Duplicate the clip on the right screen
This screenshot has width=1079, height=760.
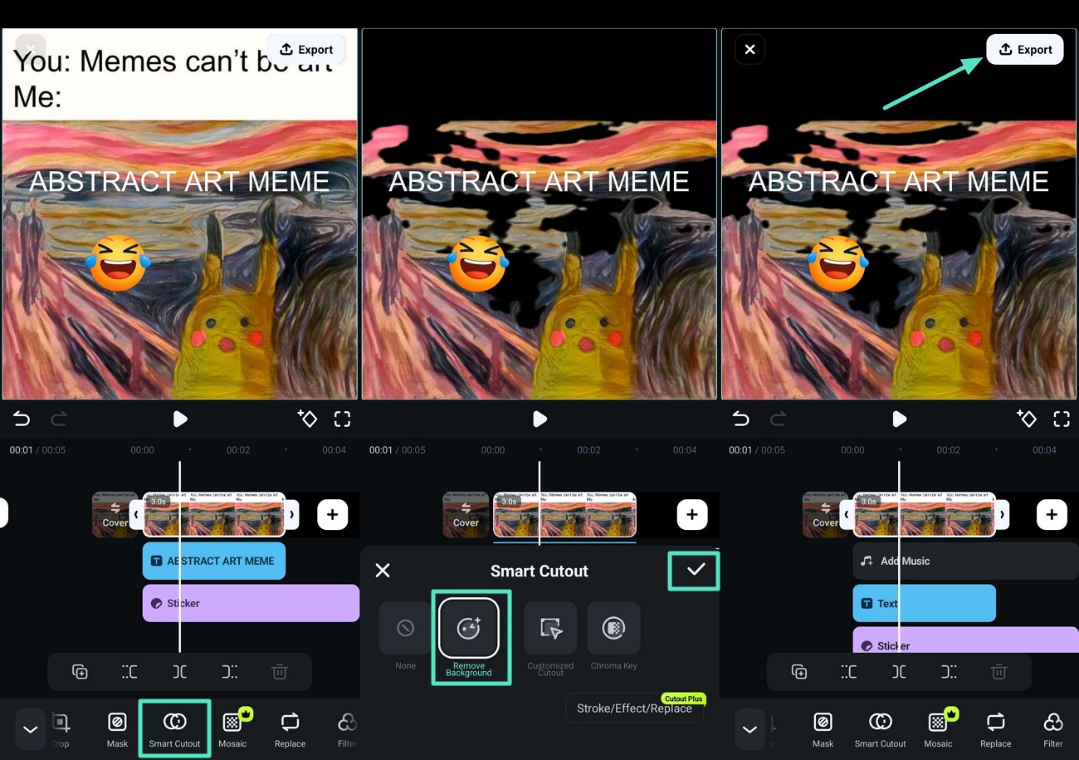coord(798,672)
